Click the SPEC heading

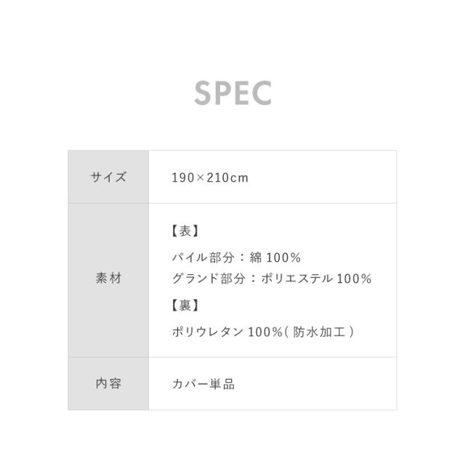[232, 93]
